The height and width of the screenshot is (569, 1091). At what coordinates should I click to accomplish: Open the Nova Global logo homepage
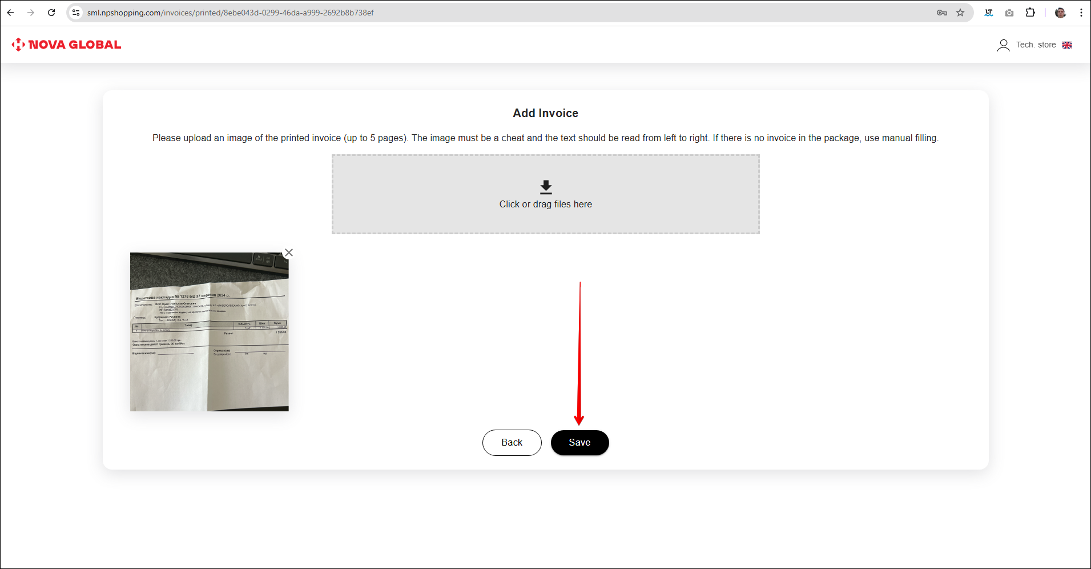pos(67,45)
